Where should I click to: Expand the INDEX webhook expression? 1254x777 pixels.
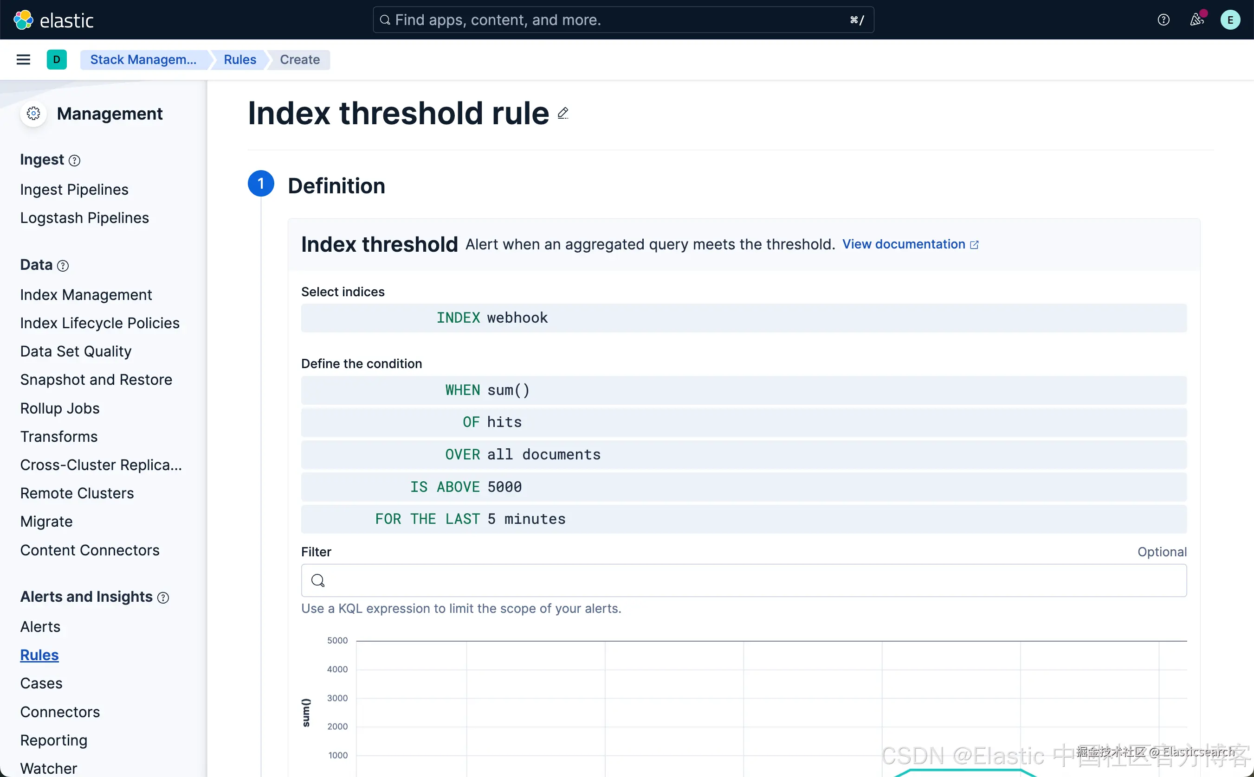point(492,318)
